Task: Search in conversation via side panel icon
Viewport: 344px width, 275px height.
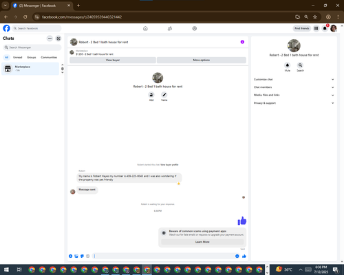Action: (300, 65)
